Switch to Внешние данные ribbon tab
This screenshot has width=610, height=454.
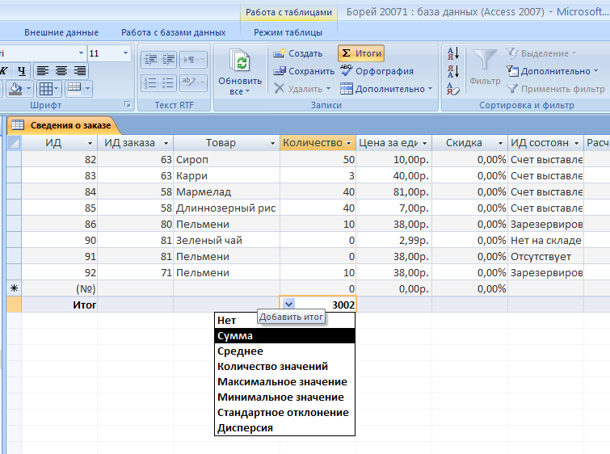[61, 32]
